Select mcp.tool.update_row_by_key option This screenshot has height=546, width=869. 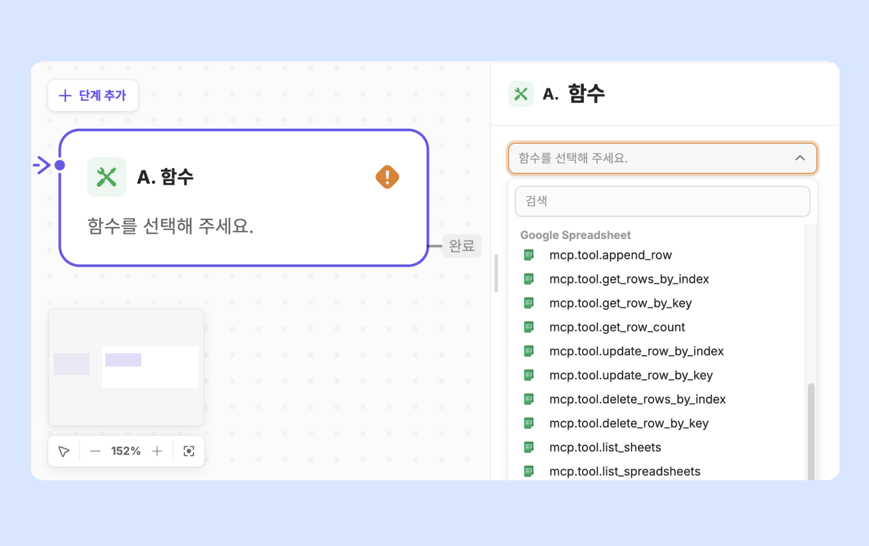[x=631, y=376]
